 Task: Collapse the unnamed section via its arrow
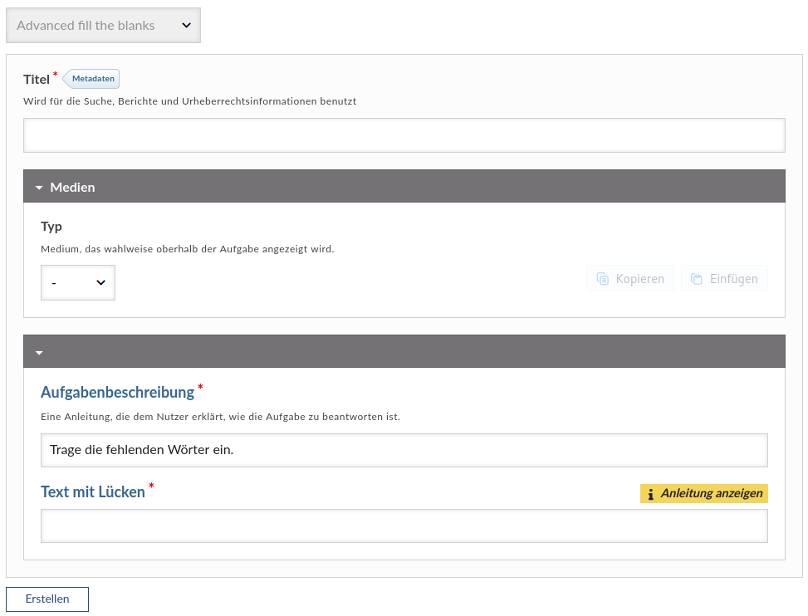39,353
